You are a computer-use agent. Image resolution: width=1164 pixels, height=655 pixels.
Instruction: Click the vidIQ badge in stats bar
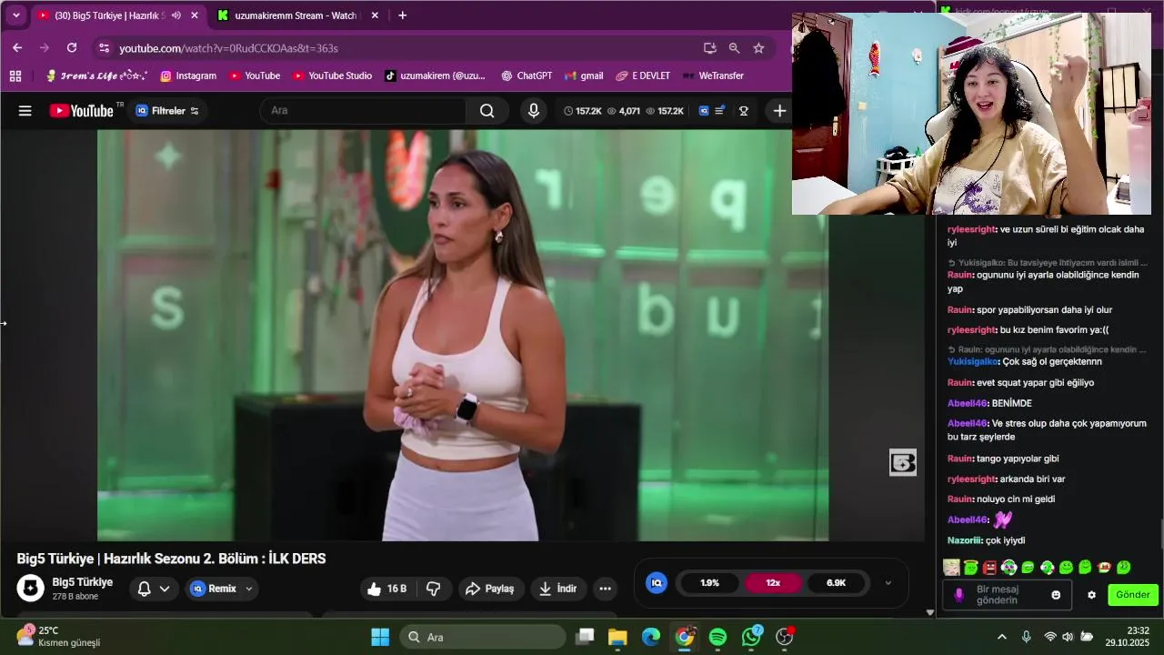(657, 583)
